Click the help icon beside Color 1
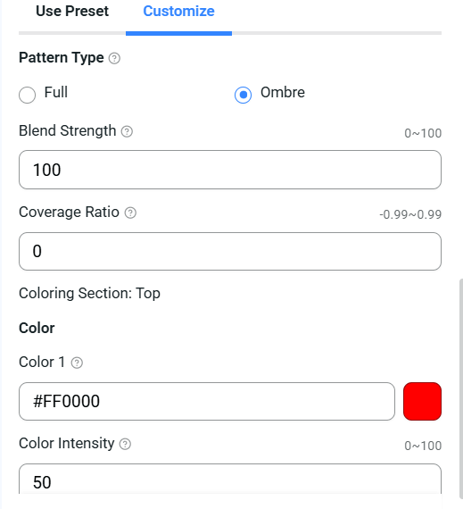The height and width of the screenshot is (509, 463). [77, 363]
